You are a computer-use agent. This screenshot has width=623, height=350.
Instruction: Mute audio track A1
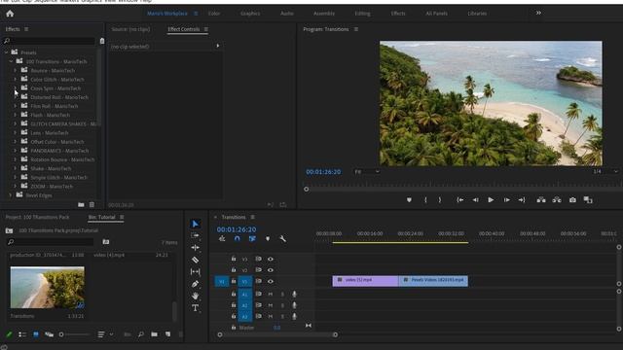tap(271, 294)
